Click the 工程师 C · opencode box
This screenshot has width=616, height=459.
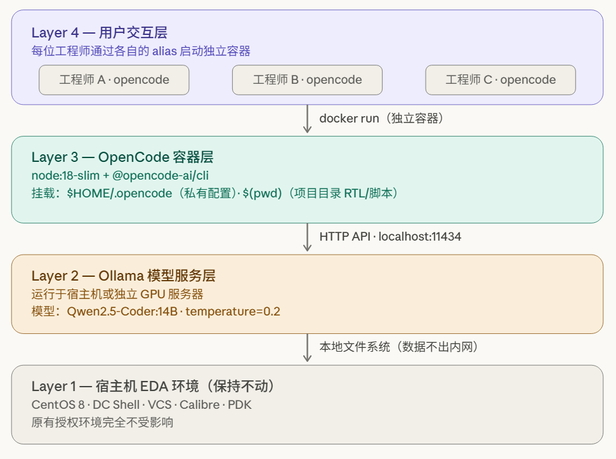pyautogui.click(x=501, y=80)
